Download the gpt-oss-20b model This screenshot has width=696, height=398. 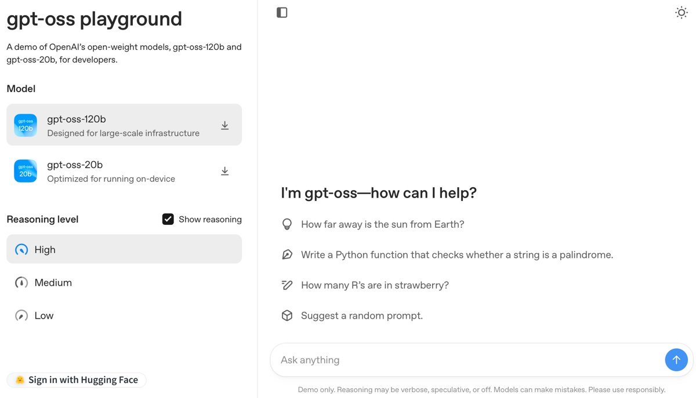224,171
